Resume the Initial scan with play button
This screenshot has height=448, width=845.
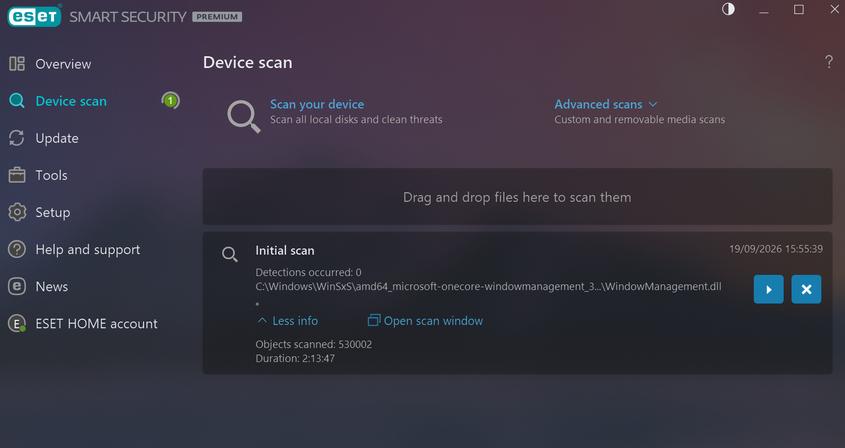click(x=768, y=289)
